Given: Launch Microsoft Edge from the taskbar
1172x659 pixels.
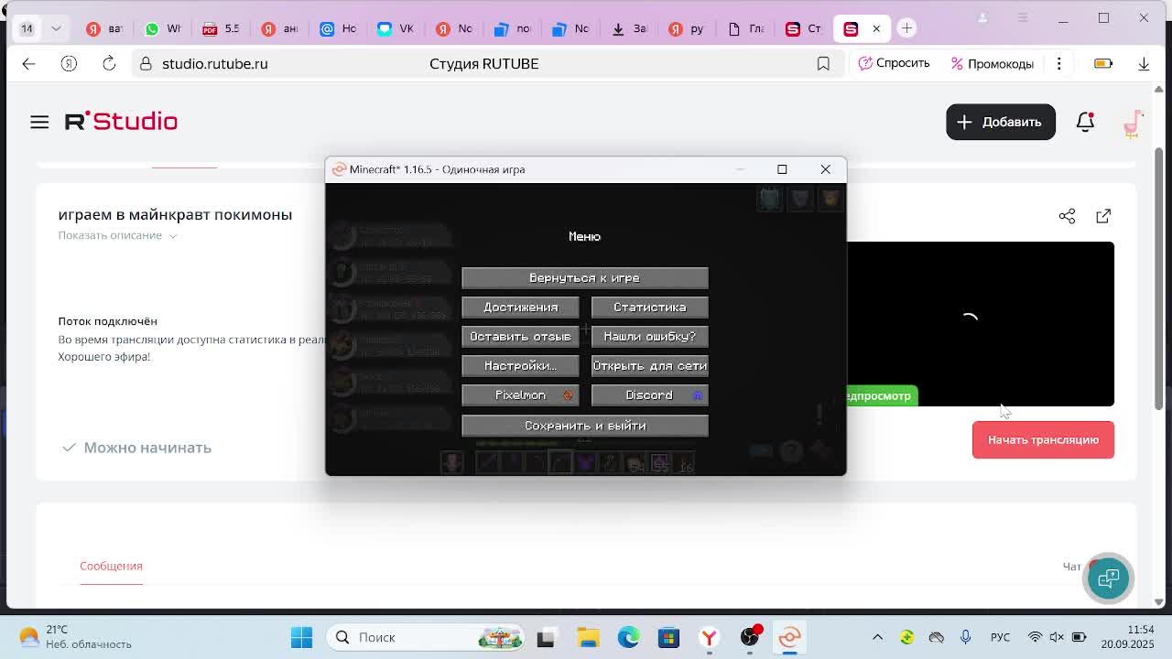Looking at the screenshot, I should point(628,637).
